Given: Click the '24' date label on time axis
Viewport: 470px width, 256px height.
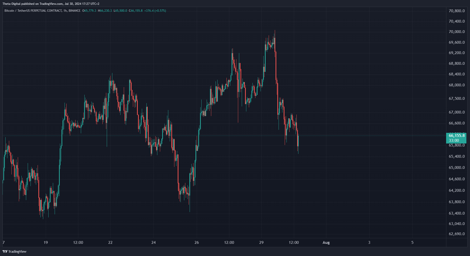Looking at the screenshot, I should [154, 243].
